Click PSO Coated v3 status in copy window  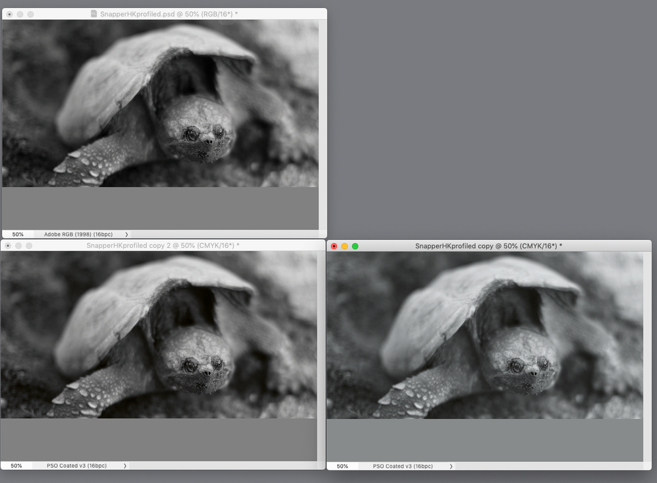click(403, 466)
